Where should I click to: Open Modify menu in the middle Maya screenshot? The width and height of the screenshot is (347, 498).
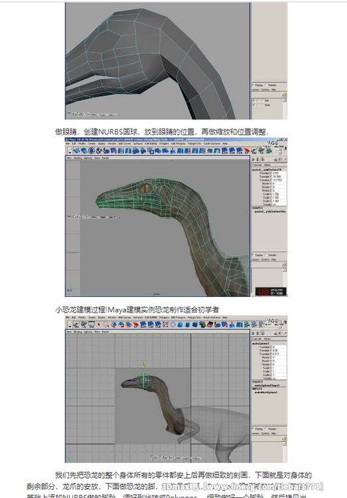click(82, 143)
